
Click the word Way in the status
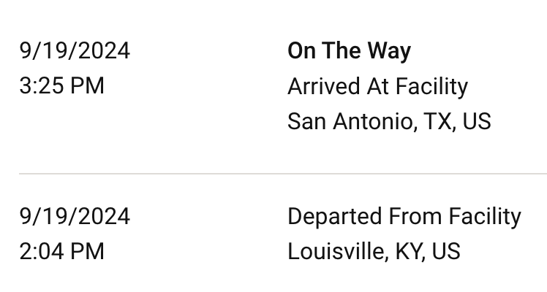(x=389, y=51)
